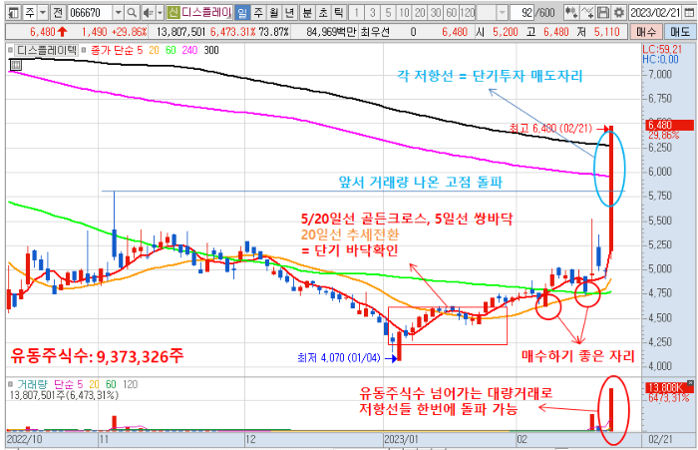Close the volume label with x icon
Screen dimensions: 698x450
point(690,383)
